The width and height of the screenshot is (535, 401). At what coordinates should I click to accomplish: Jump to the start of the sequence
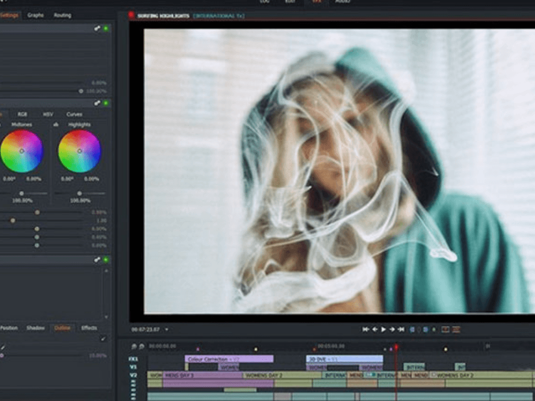366,329
